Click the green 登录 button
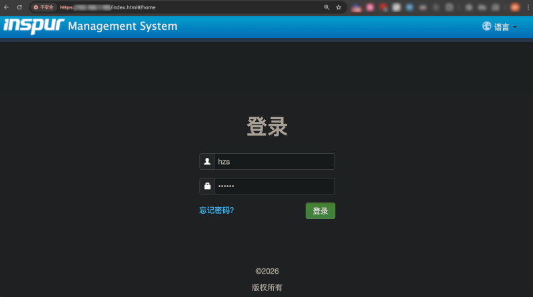The width and height of the screenshot is (533, 297). point(320,210)
